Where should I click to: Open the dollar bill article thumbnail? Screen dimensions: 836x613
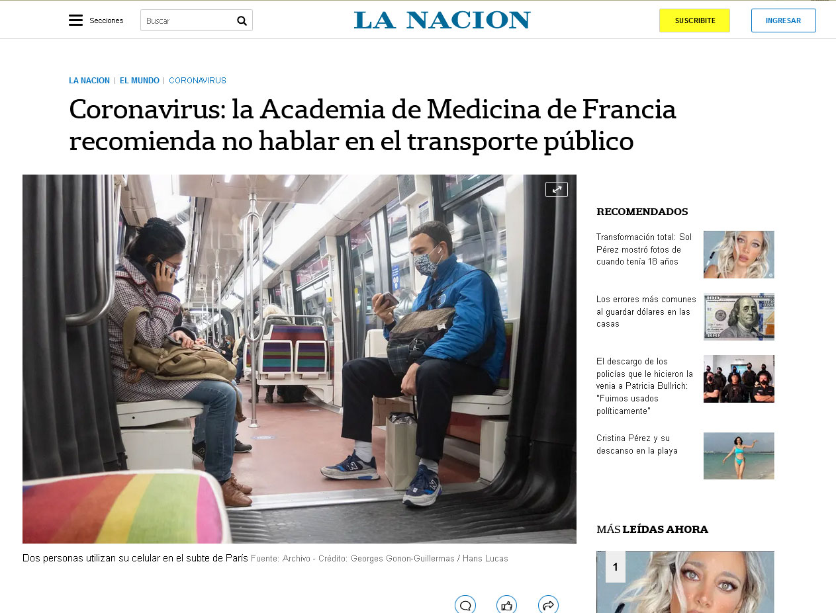(739, 317)
